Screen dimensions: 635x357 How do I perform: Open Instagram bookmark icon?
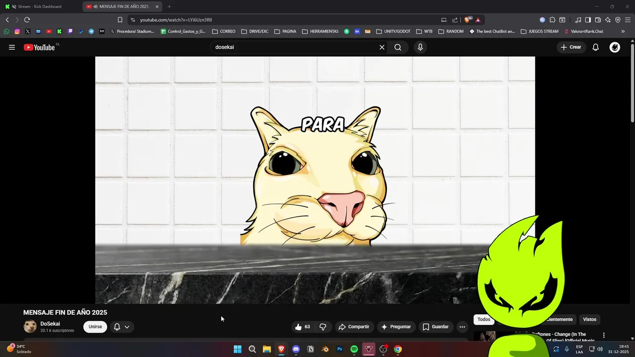(x=17, y=31)
